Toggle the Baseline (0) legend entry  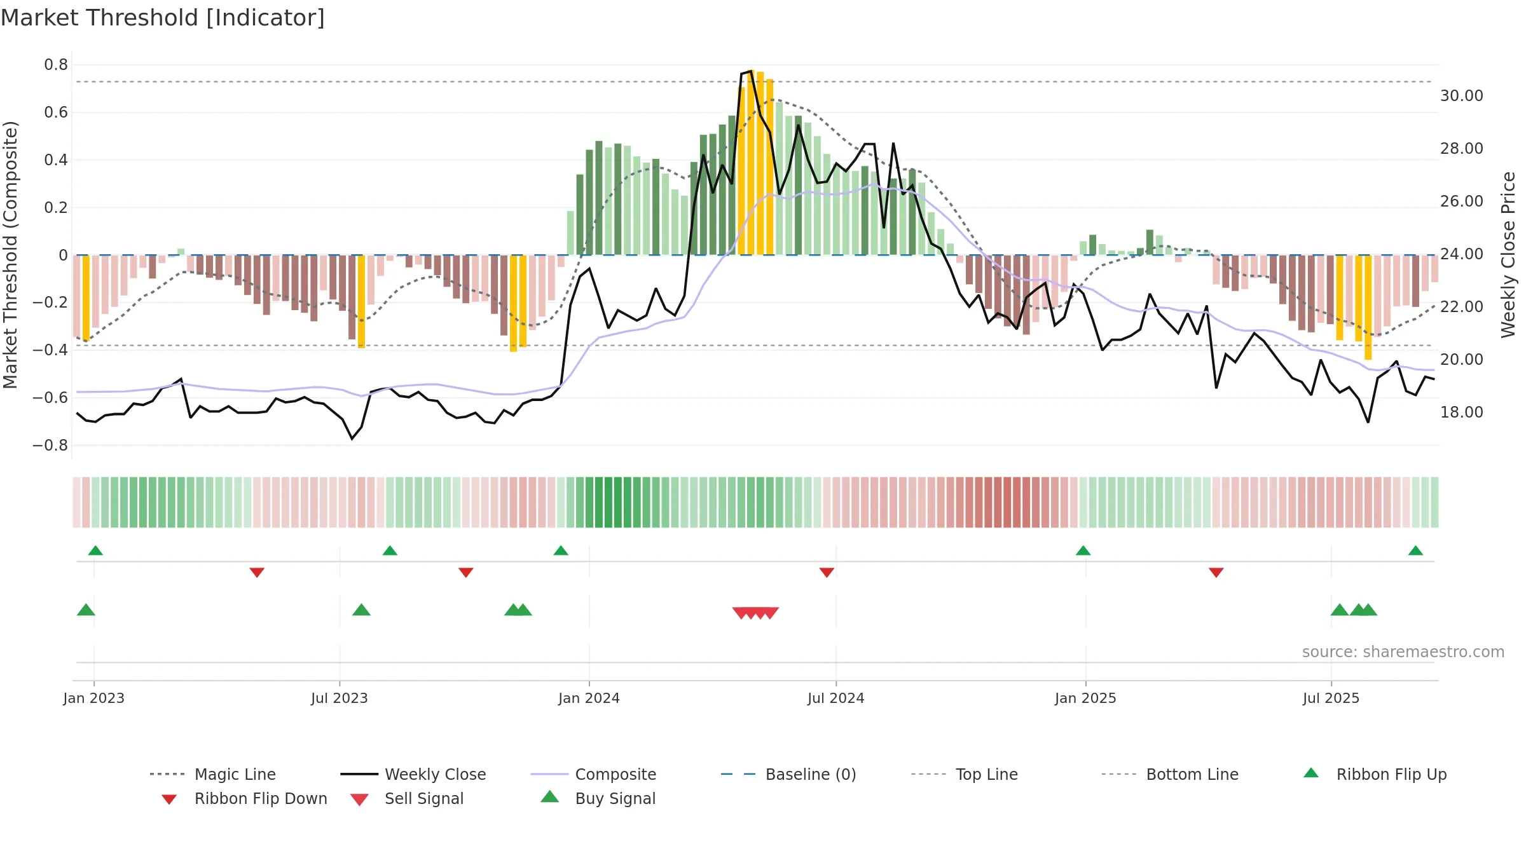click(x=788, y=774)
